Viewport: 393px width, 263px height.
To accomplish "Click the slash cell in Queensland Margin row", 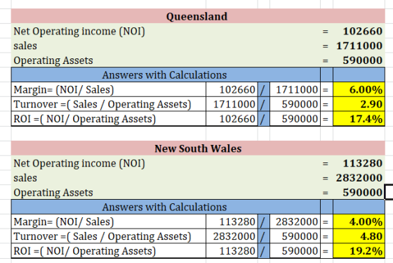I will [264, 89].
